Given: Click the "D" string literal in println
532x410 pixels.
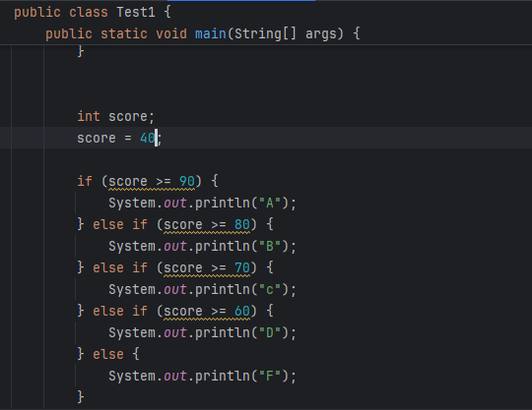Looking at the screenshot, I should click(x=270, y=332).
